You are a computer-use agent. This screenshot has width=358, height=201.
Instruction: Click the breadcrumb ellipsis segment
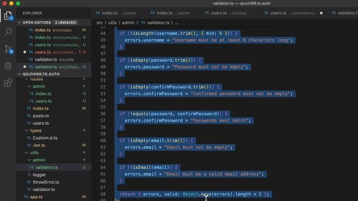tap(177, 22)
